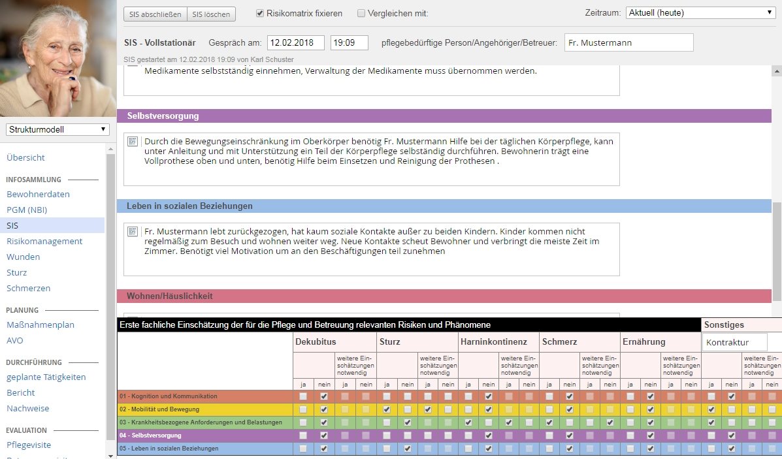This screenshot has height=459, width=782.
Task: Open Wunden in sidebar
Action: 23,257
